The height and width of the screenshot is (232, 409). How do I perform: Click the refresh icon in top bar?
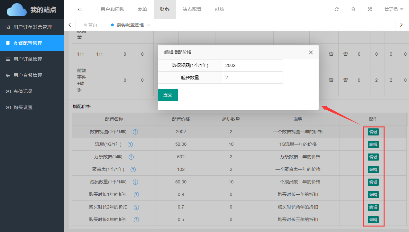tap(337, 10)
